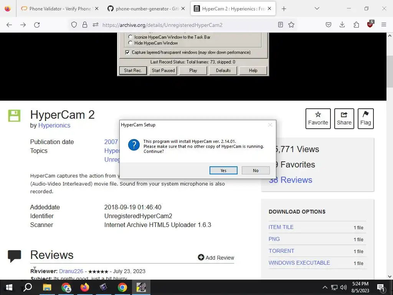Close the HyperCam Setup dialog
This screenshot has height=295, width=393.
click(270, 125)
